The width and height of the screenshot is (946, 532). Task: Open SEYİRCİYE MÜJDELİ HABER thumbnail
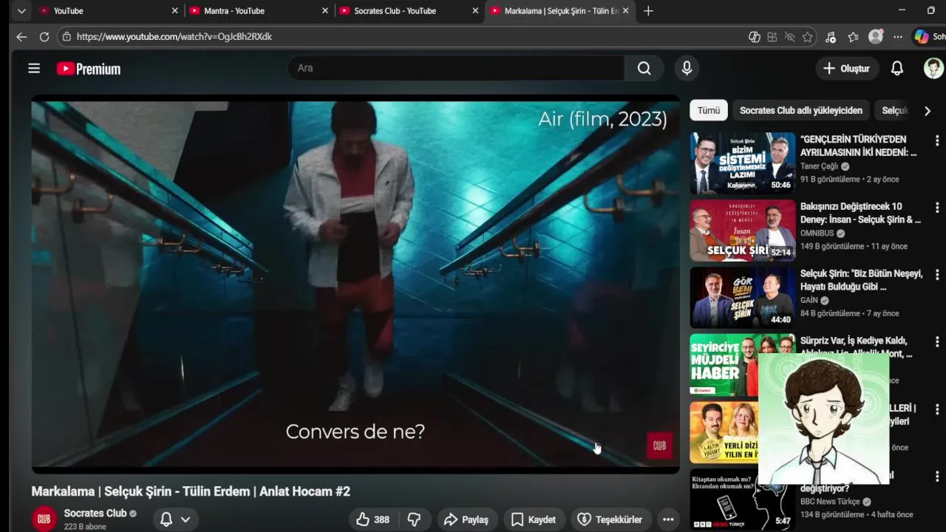[x=724, y=365]
